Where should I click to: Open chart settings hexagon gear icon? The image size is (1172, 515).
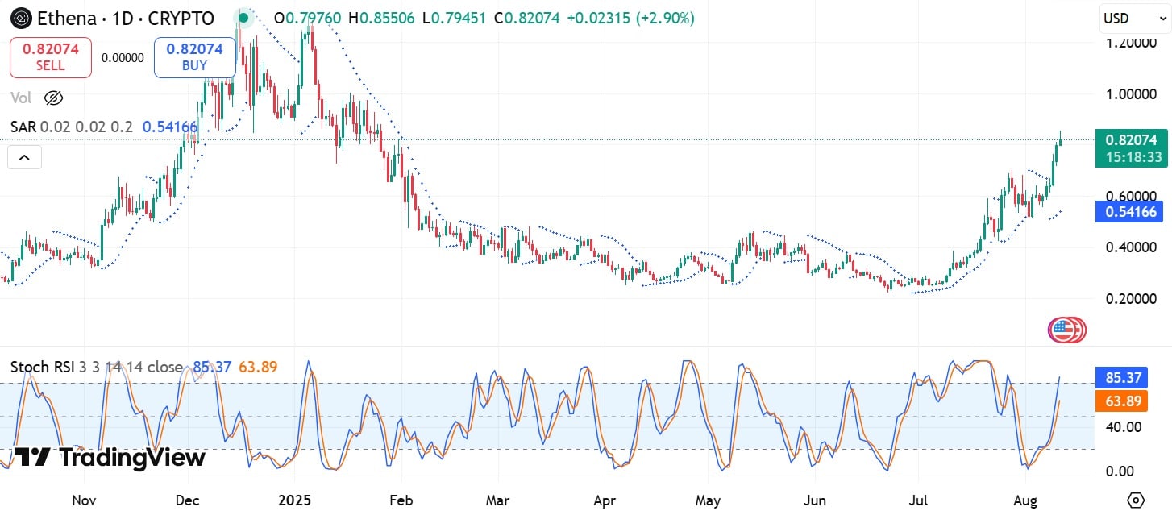1136,499
